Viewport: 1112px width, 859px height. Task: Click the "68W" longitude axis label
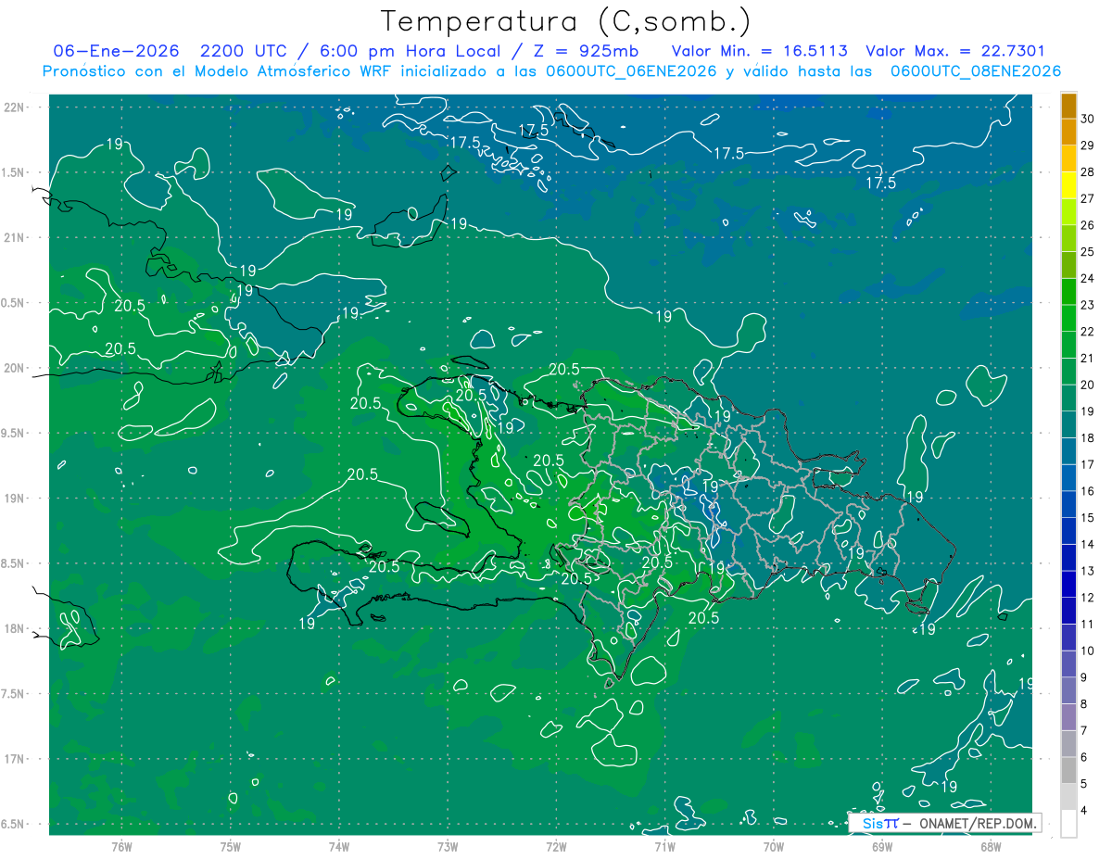point(991,847)
